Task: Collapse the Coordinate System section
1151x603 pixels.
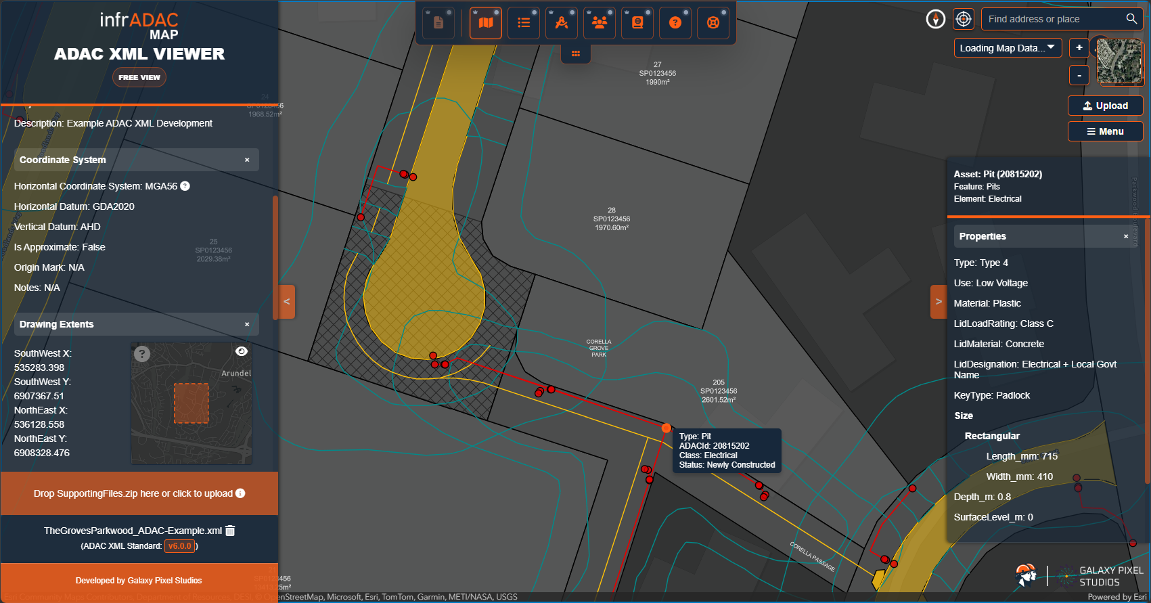Action: pyautogui.click(x=247, y=160)
